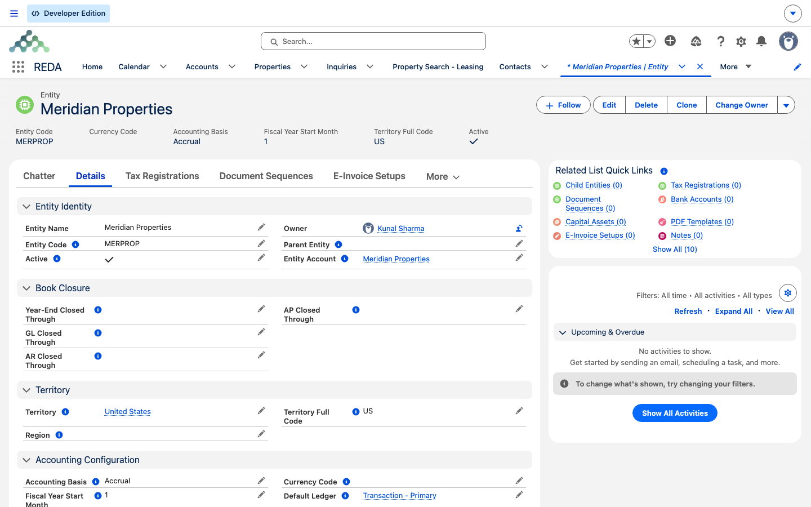This screenshot has height=507, width=811.
Task: Switch to the Tax Registrations tab
Action: (x=162, y=176)
